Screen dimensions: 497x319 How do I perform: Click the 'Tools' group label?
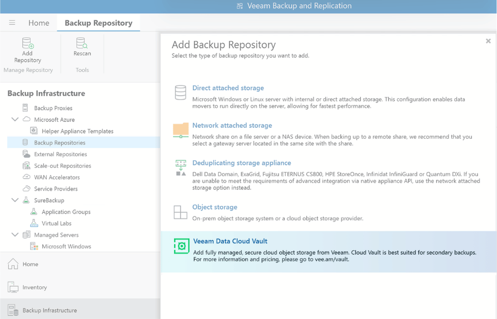(82, 70)
